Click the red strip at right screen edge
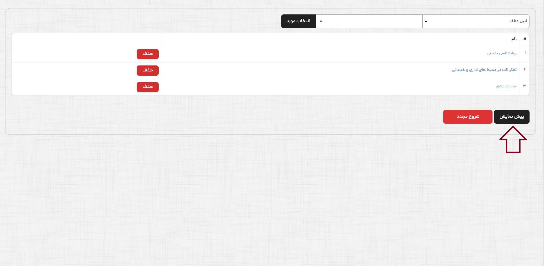544x266 pixels. [543, 41]
